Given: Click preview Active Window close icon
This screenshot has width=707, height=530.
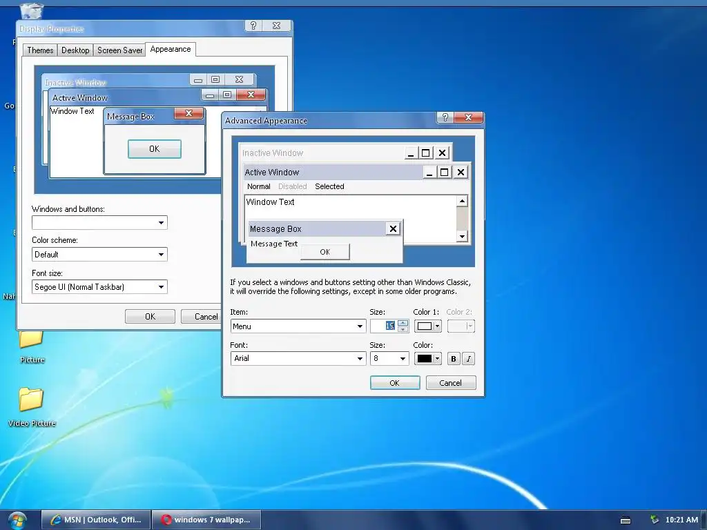Looking at the screenshot, I should click(461, 172).
